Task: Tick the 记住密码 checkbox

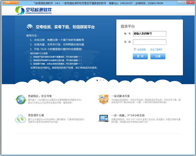Action: 135,50
